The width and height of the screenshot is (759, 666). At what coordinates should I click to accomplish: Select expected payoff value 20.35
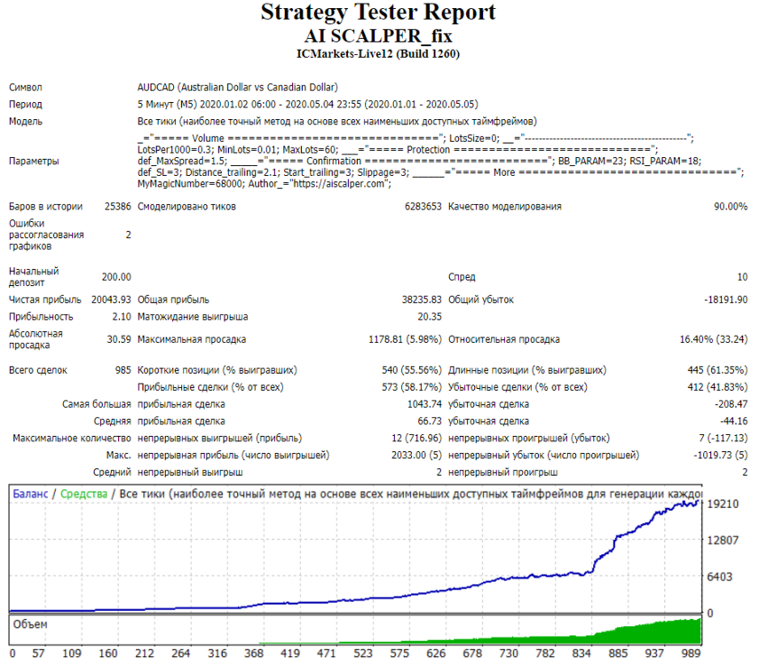coord(430,316)
